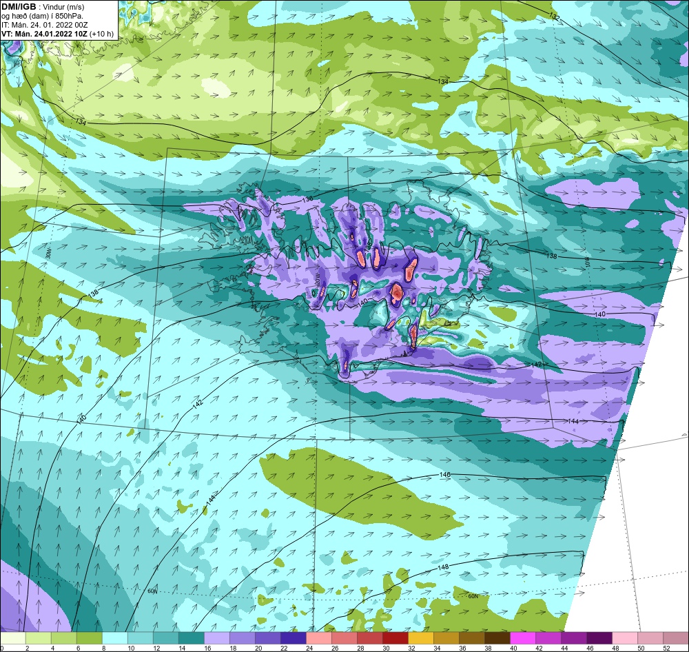689x652 pixels.
Task: Click the legend tick label '16'
Action: 207,648
